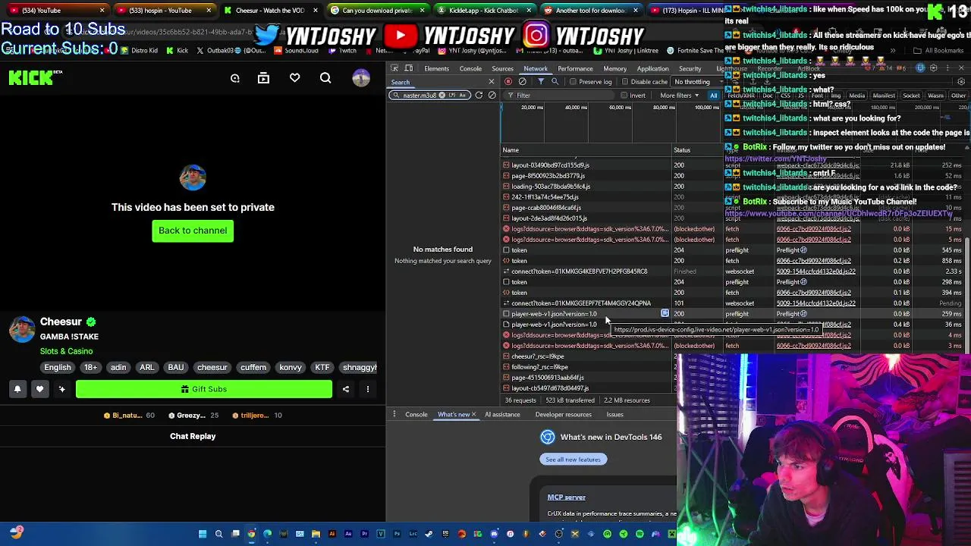Viewport: 971px width, 546px height.
Task: Open the DevTools drawer three-dot menu
Action: pos(394,414)
